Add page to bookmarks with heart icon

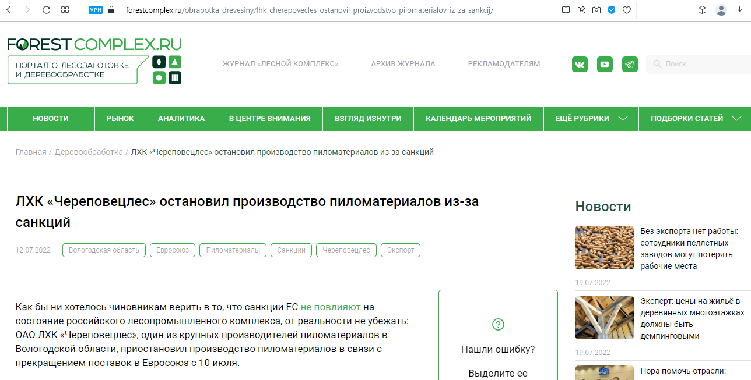627,10
